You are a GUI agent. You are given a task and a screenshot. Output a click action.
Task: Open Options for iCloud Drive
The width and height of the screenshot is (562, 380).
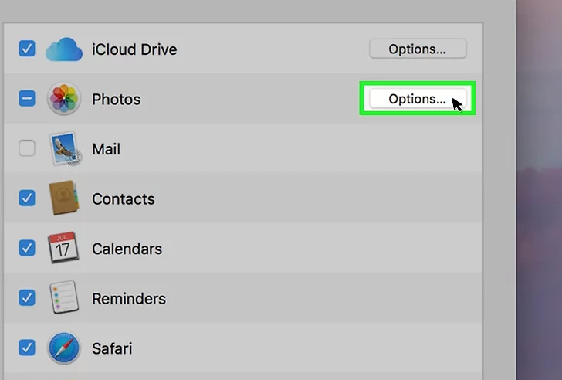[x=417, y=49]
